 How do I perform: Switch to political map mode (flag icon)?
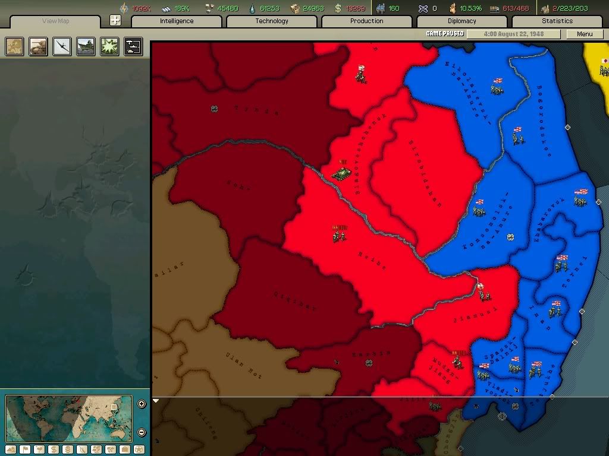coord(25,450)
